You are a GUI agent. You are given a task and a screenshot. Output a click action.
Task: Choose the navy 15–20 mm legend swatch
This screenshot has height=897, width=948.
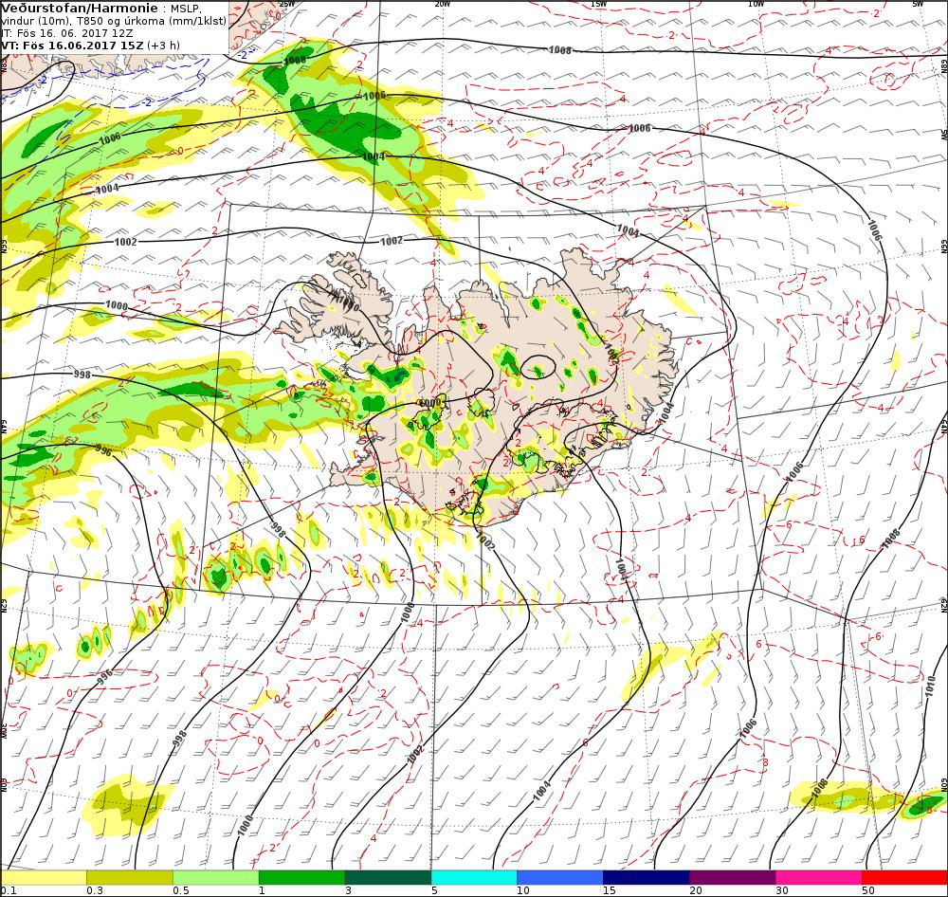(647, 878)
